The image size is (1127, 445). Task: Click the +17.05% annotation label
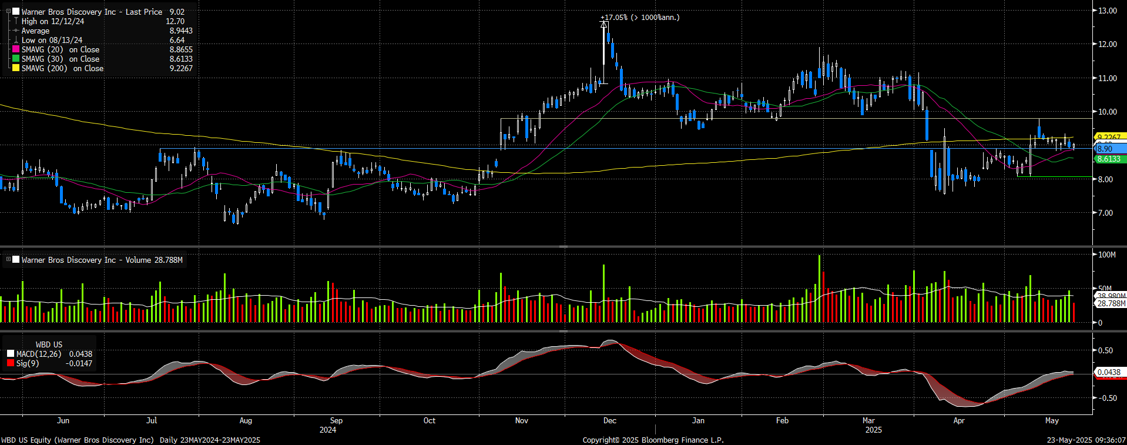pyautogui.click(x=640, y=17)
